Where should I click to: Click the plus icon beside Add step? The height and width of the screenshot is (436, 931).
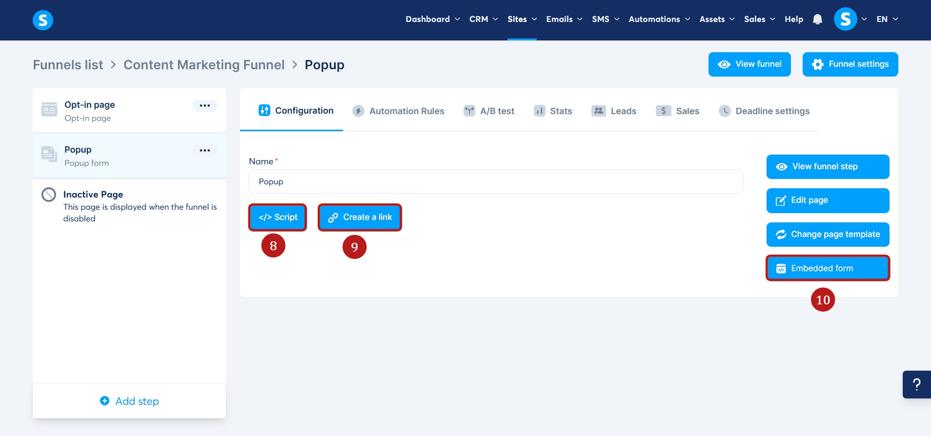(x=105, y=400)
